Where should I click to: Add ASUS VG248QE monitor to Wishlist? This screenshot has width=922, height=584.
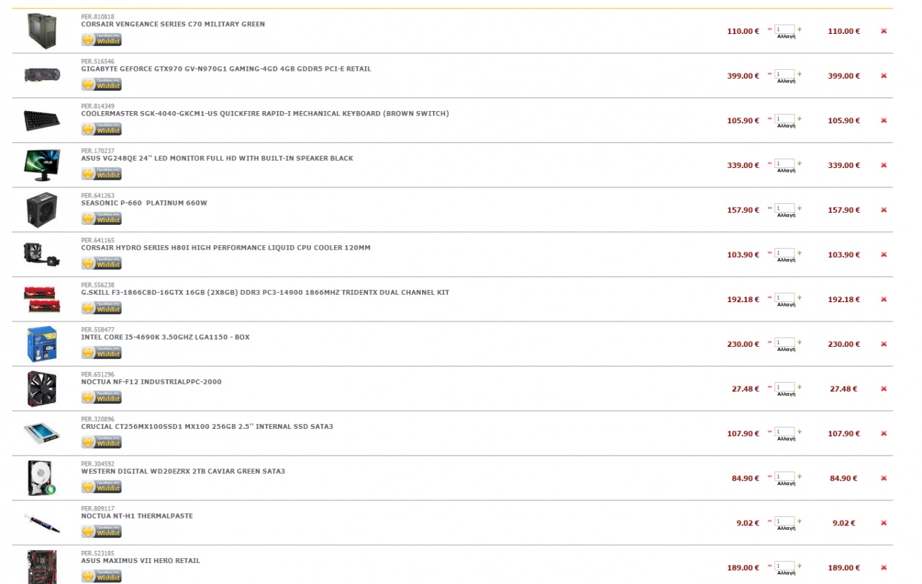[102, 174]
